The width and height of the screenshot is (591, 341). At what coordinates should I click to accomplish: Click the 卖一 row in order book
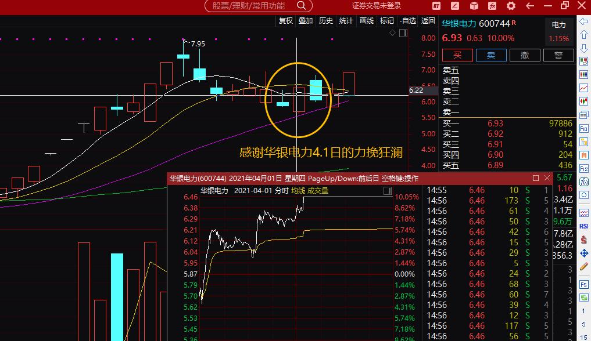coord(507,112)
